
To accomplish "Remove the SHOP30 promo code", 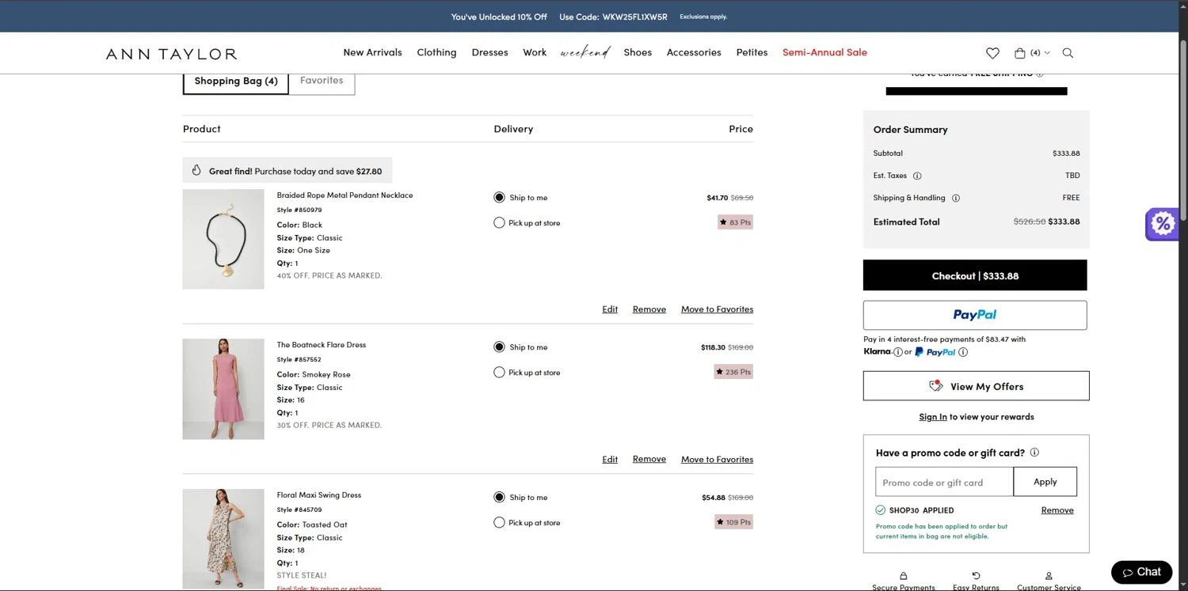I will [x=1057, y=510].
